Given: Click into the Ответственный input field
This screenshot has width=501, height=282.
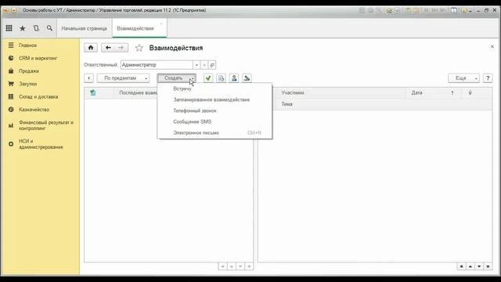Looking at the screenshot, I should pyautogui.click(x=157, y=65).
